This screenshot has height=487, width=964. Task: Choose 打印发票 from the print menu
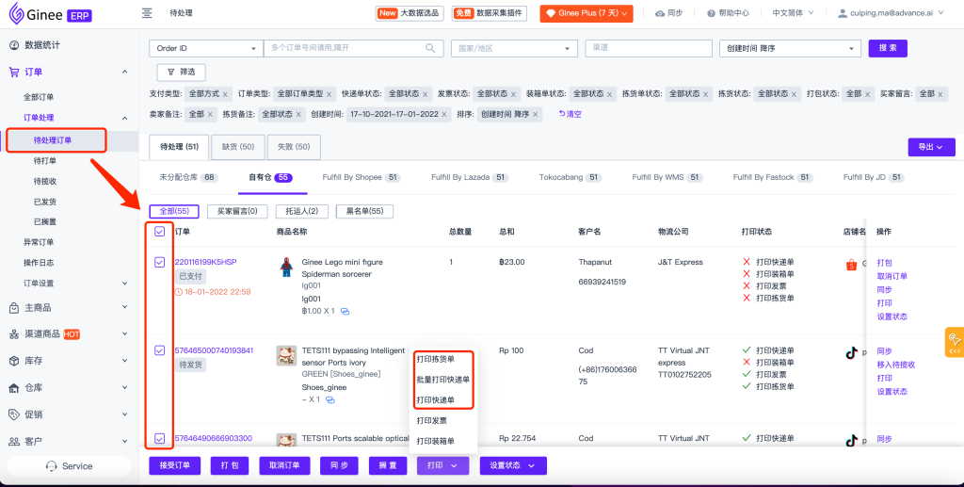point(431,421)
